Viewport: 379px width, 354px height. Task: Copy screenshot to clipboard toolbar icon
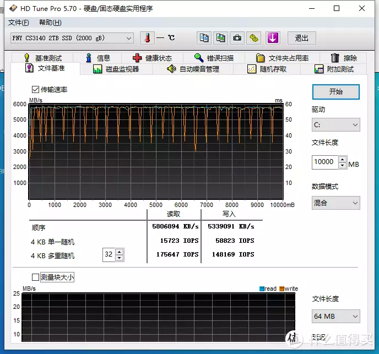pos(220,38)
